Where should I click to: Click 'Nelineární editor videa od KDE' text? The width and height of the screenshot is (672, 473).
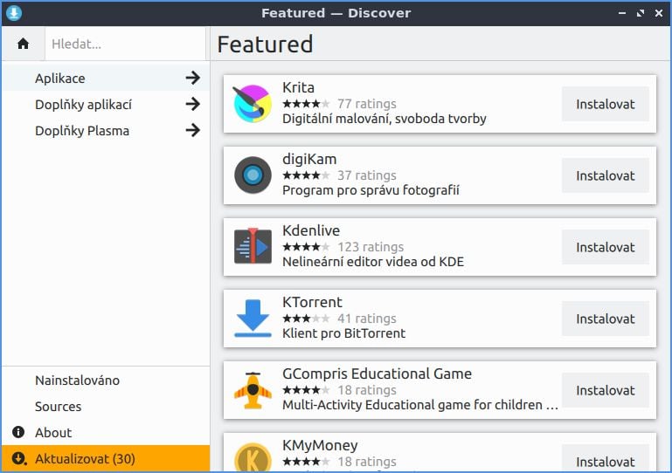tap(373, 262)
